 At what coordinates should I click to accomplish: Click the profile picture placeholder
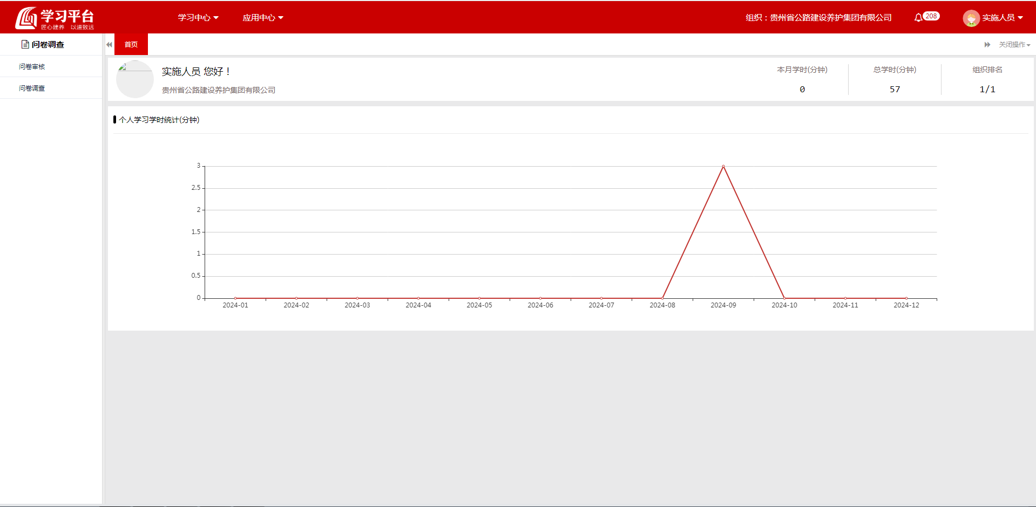point(134,79)
